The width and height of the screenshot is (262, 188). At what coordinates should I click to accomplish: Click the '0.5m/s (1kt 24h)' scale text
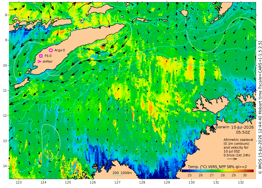pos(237,155)
